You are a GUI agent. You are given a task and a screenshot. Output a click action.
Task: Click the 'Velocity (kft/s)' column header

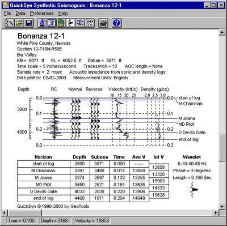tap(123, 89)
